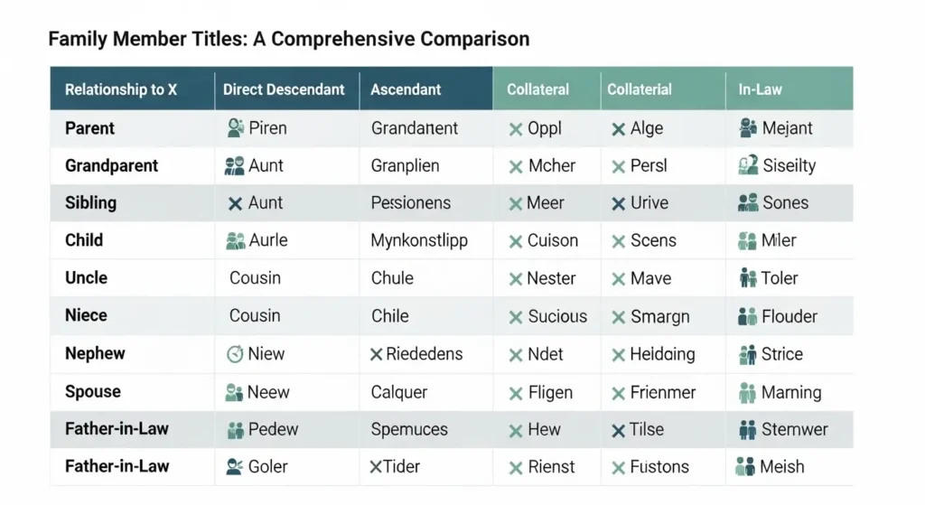Click the Relationship to X header cell
Image resolution: width=925 pixels, height=505 pixels.
[x=121, y=89]
